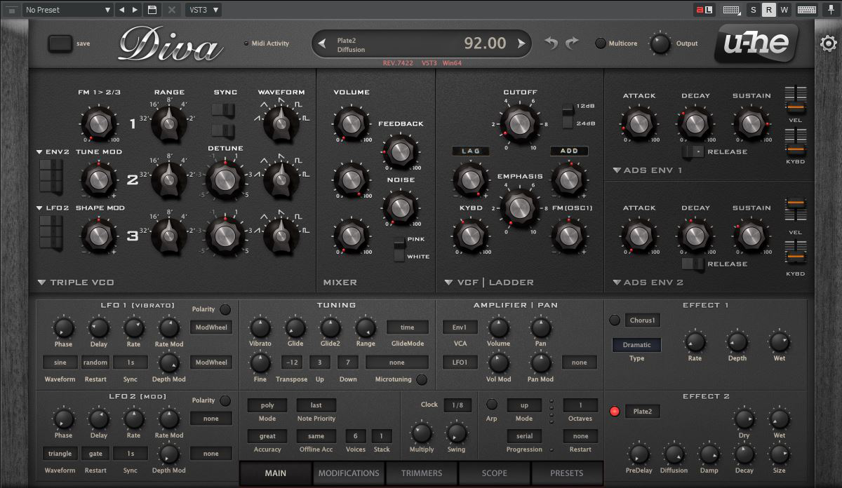Click the Output knob

tap(660, 43)
